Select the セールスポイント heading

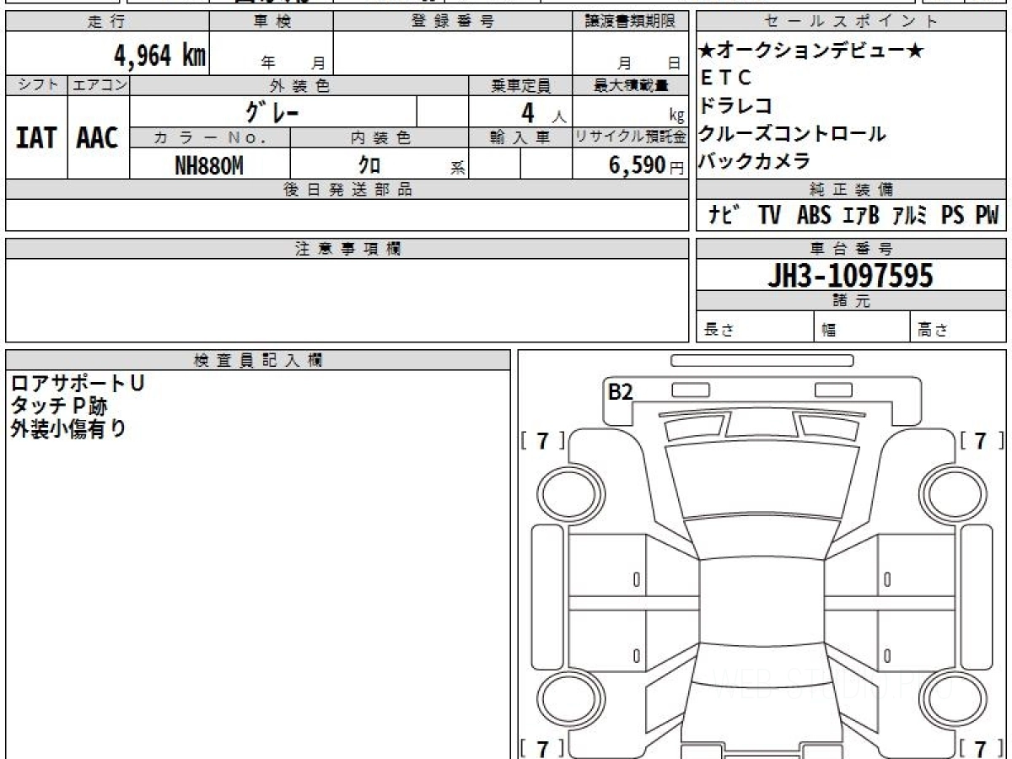pos(851,22)
